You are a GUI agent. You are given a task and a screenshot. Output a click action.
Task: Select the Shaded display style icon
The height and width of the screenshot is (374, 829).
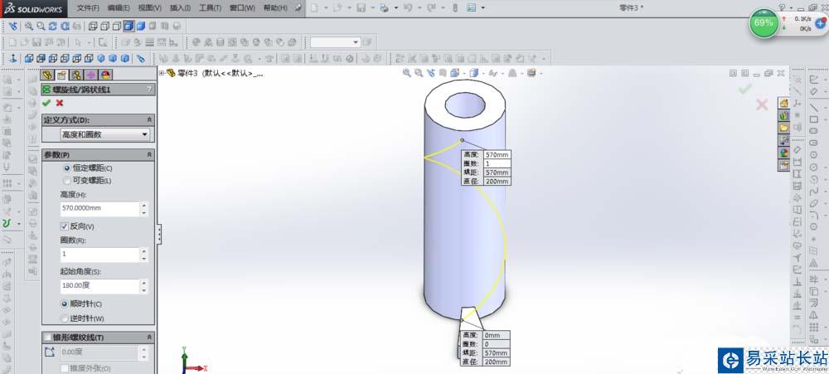click(x=141, y=26)
